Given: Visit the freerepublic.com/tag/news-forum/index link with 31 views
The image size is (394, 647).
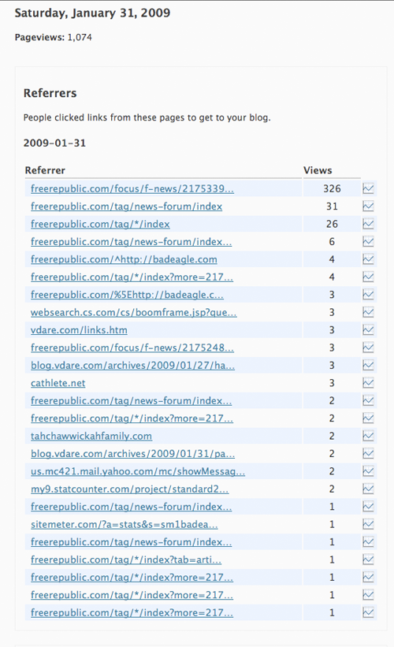Looking at the screenshot, I should pos(126,206).
